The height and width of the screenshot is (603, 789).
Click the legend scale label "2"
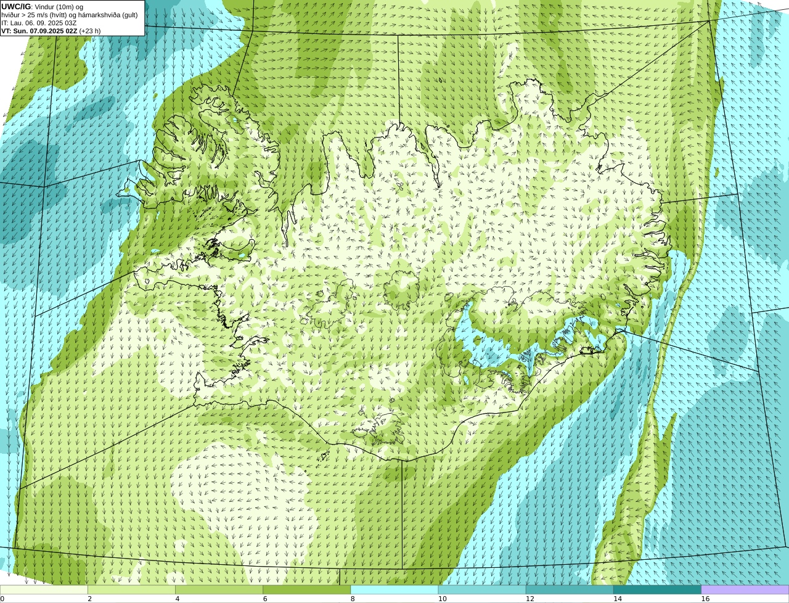coord(90,599)
